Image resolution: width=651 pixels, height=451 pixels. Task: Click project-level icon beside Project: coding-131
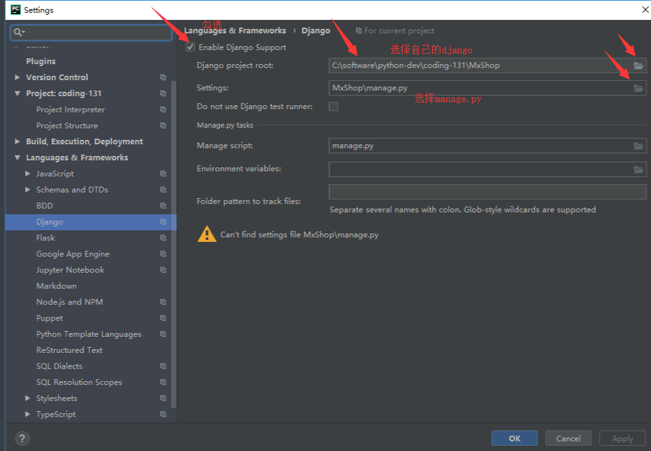coord(163,94)
